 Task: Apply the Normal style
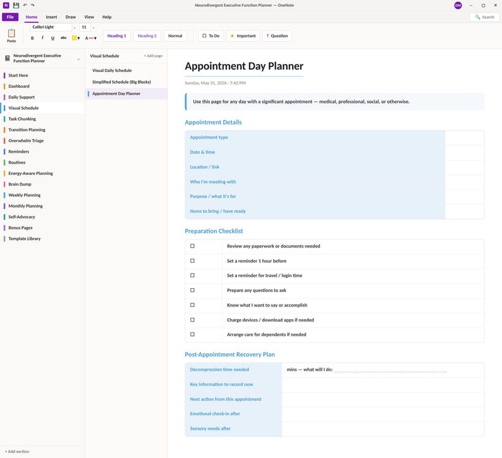[175, 36]
